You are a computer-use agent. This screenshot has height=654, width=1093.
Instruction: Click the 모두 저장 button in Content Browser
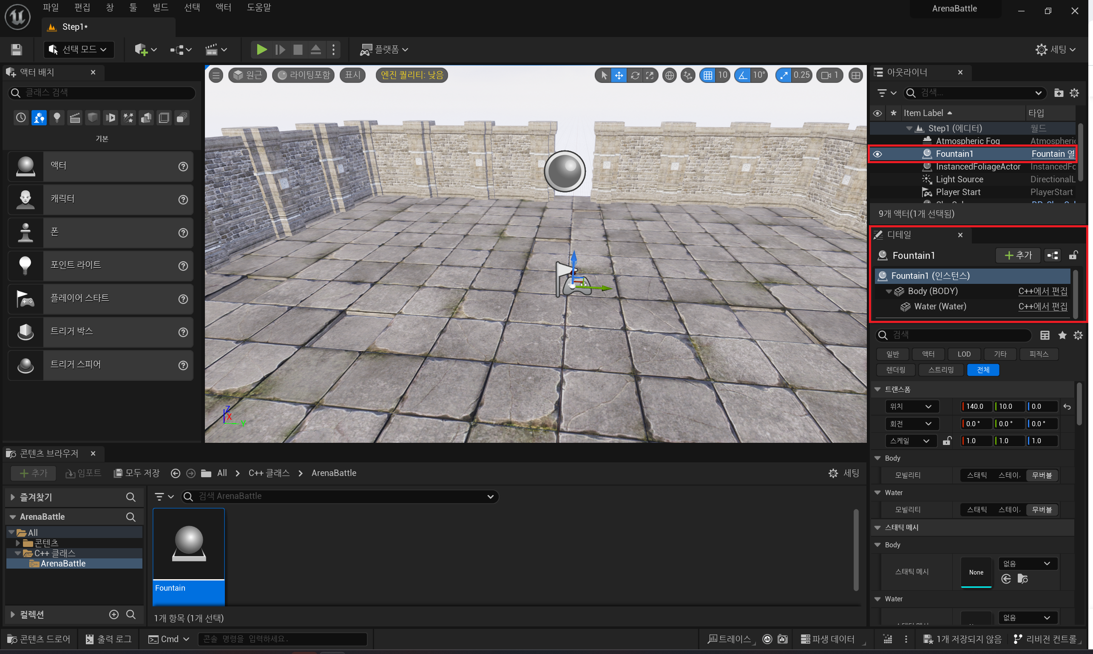137,473
